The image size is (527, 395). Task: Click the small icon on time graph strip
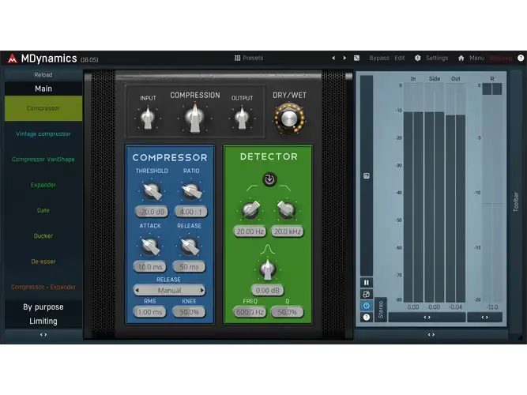(x=367, y=175)
